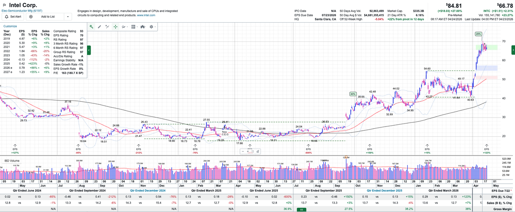
Task: Open the chart settings gear dropdown
Action: (x=153, y=26)
